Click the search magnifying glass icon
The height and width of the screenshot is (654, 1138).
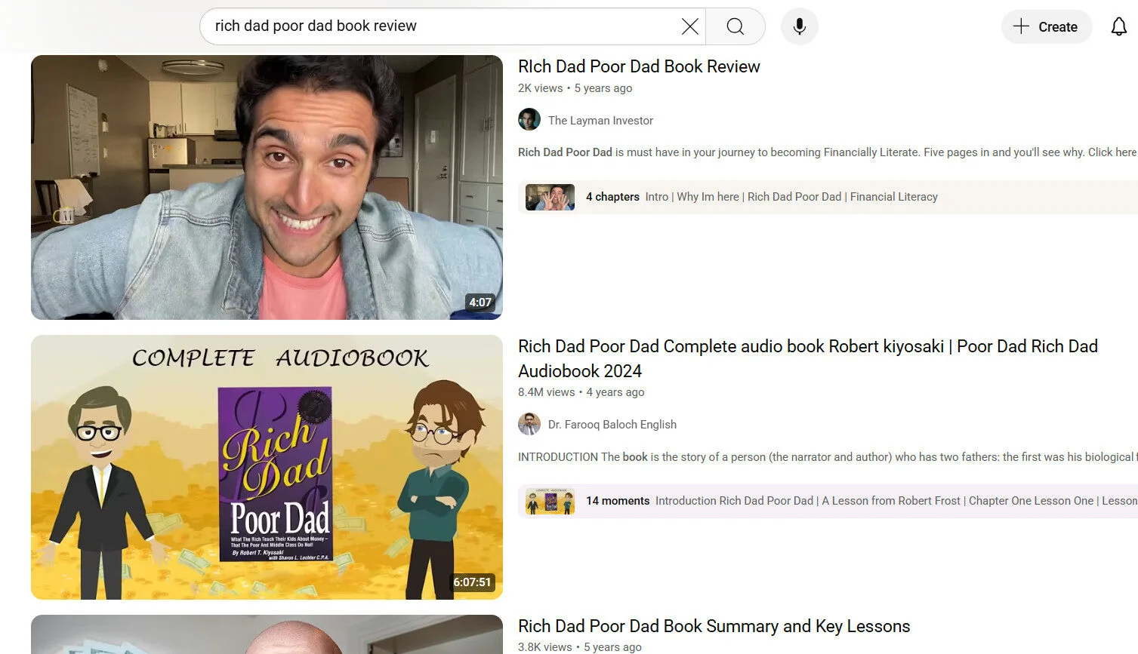click(x=735, y=26)
